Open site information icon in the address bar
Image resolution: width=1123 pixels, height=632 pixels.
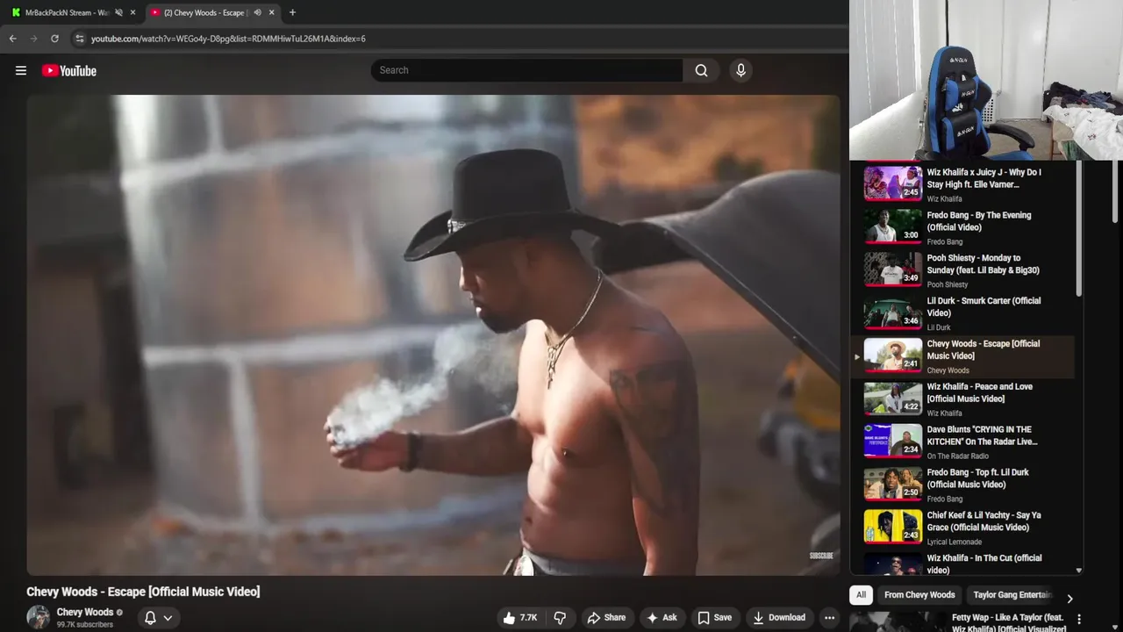[x=79, y=39]
